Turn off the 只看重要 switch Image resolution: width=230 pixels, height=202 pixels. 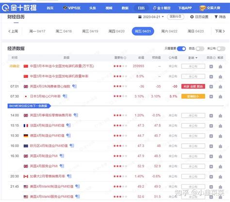(181, 48)
